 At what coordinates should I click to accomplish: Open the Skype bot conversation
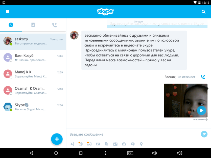click(33, 107)
